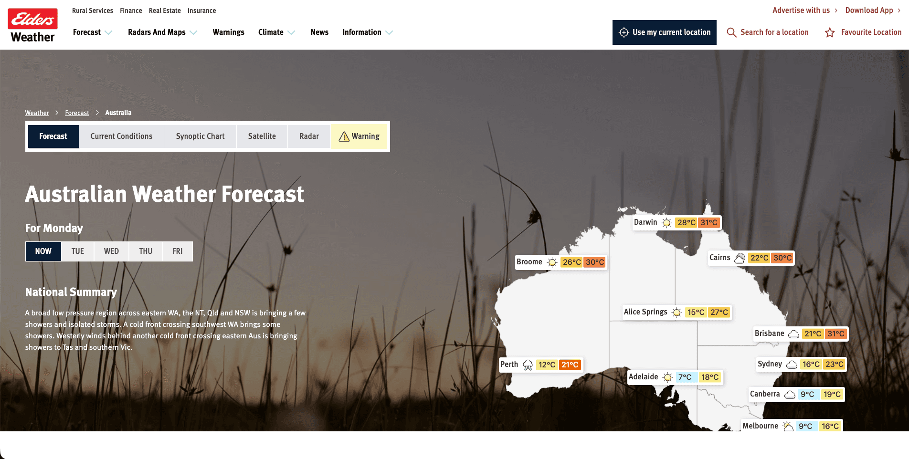This screenshot has height=459, width=909.
Task: Open Rural Services link
Action: (x=93, y=10)
